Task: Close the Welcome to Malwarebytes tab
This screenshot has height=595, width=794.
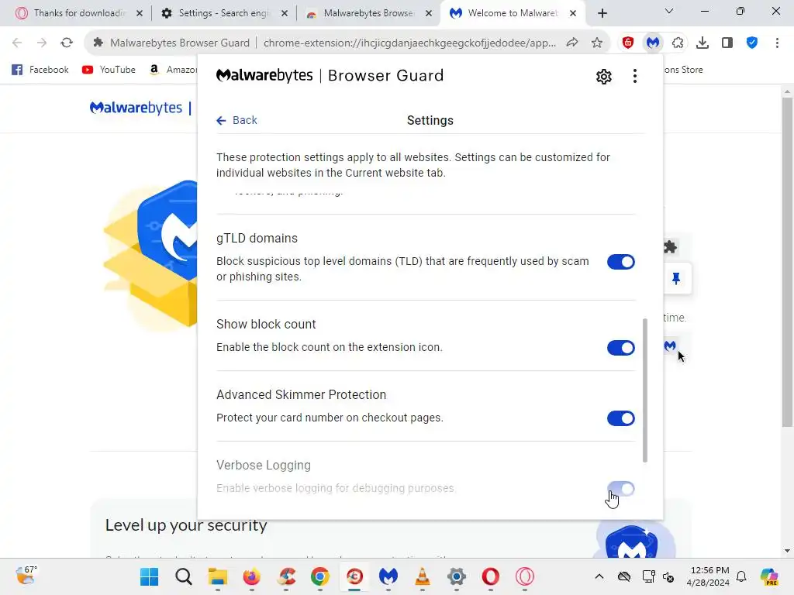Action: pyautogui.click(x=573, y=13)
